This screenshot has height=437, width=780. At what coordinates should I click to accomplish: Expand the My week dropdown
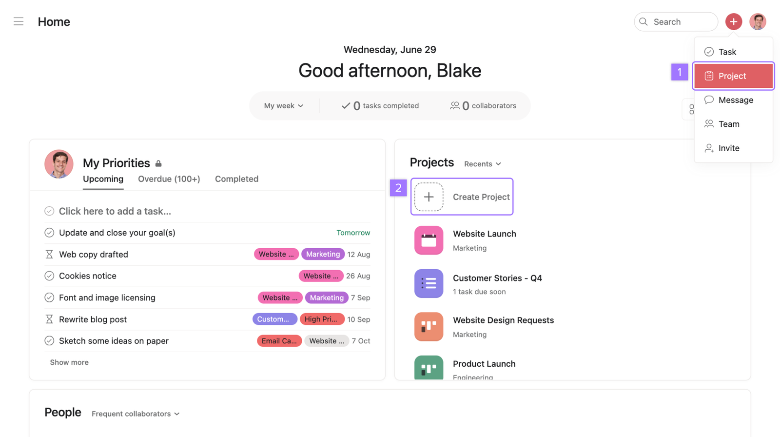(284, 106)
